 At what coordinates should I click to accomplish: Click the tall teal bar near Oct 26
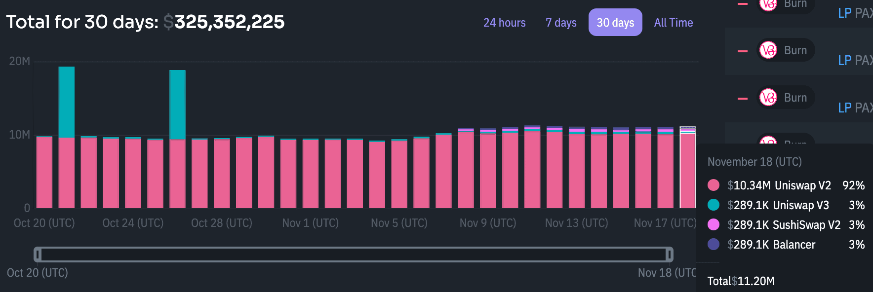pos(177,104)
